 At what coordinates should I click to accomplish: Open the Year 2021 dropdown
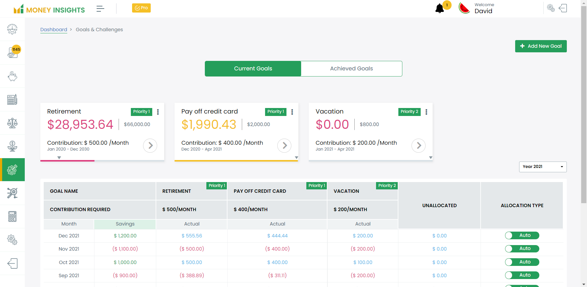point(543,167)
